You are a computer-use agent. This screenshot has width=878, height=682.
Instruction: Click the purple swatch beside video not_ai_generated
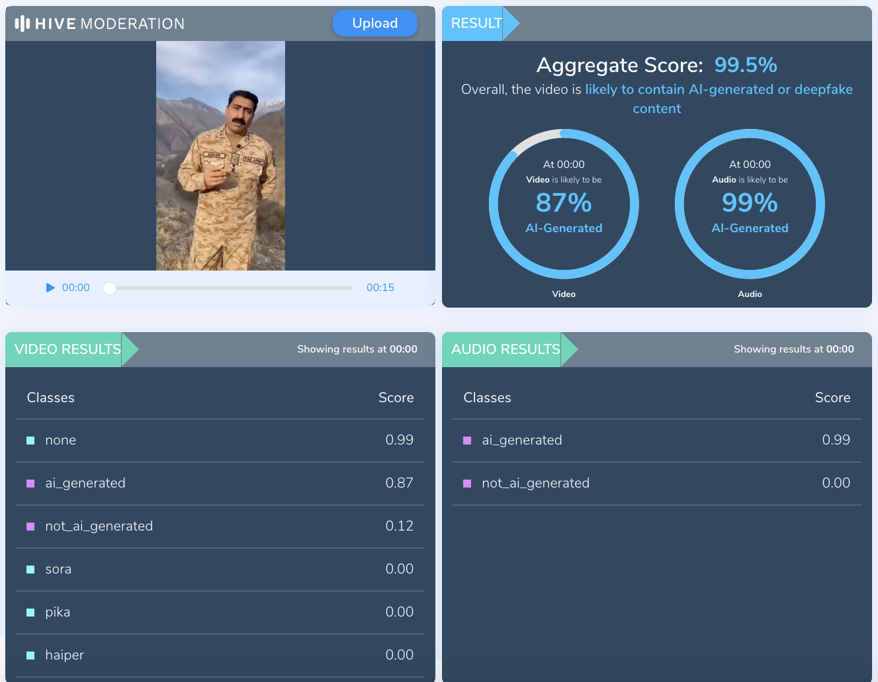tap(30, 527)
